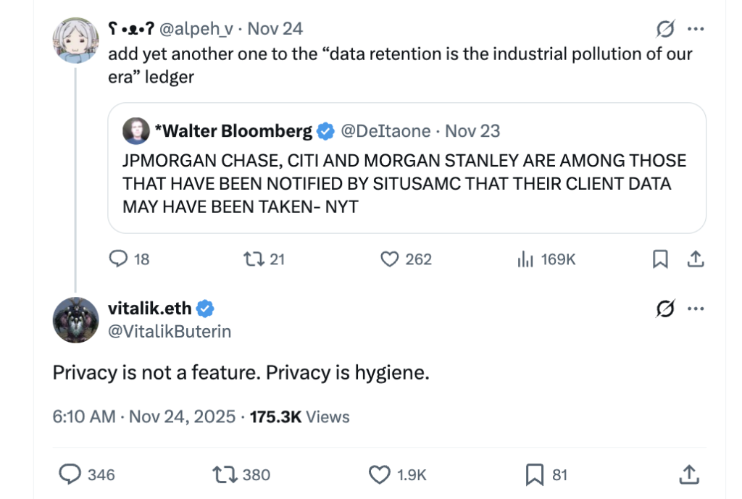Reply to vitalik.eth's tweet

pos(70,474)
